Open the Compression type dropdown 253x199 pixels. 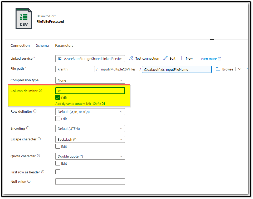(90, 80)
